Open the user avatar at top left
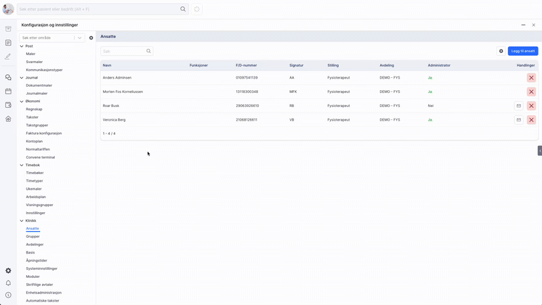Screen dimensions: 542x305 coord(8,9)
